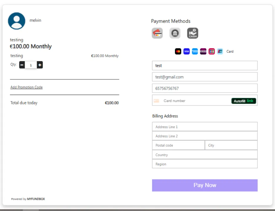The image size is (275, 211).
Task: Click melvin's profile avatar
Action: [x=17, y=21]
